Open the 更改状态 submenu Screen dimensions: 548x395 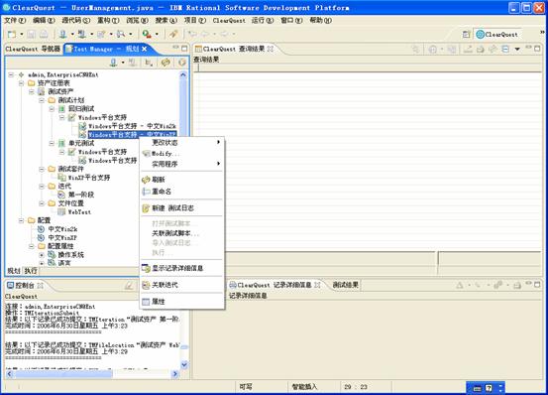181,142
